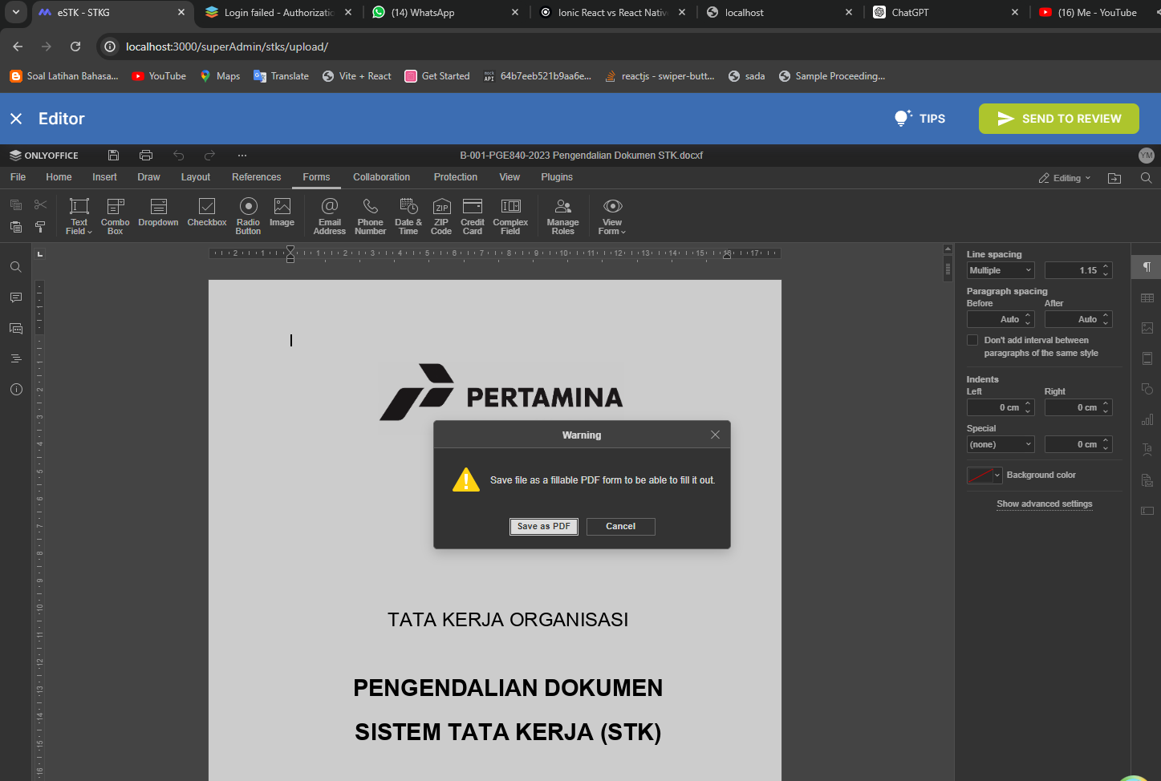
Task: Insert a Complex Field
Action: [510, 216]
